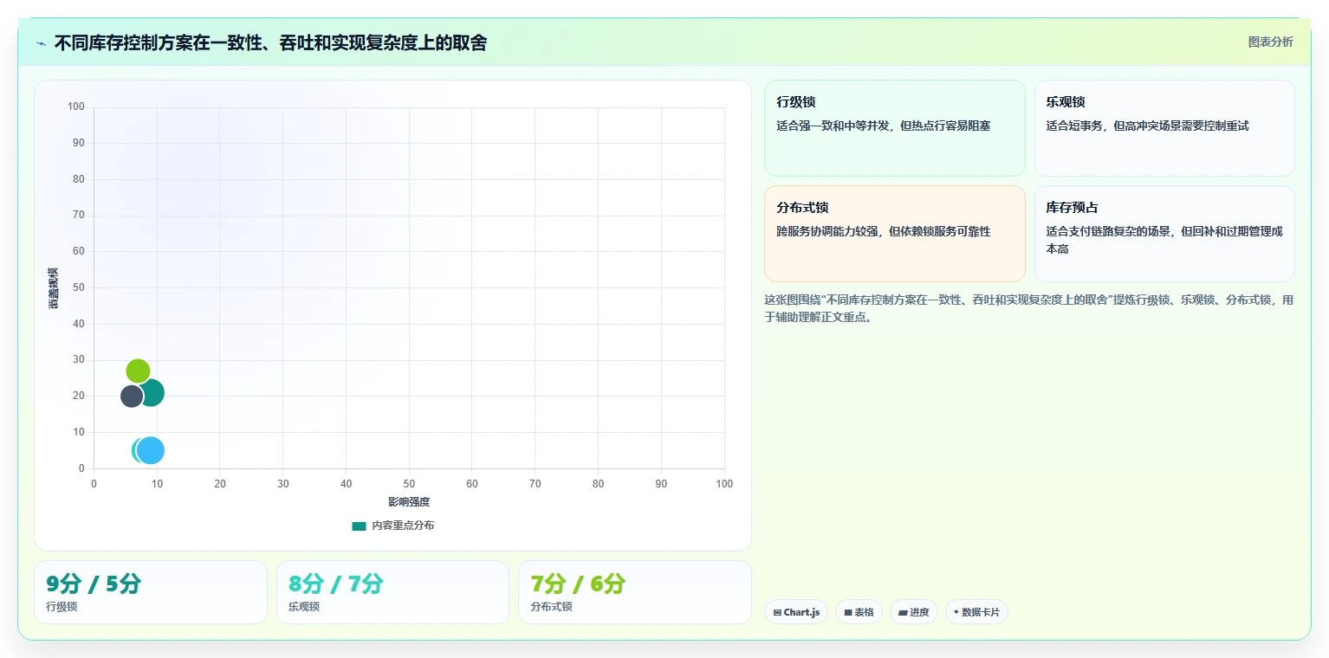The height and width of the screenshot is (658, 1329).
Task: Click text 适合短事务，但高冲突场景需要控制重试
Action: click(1147, 126)
